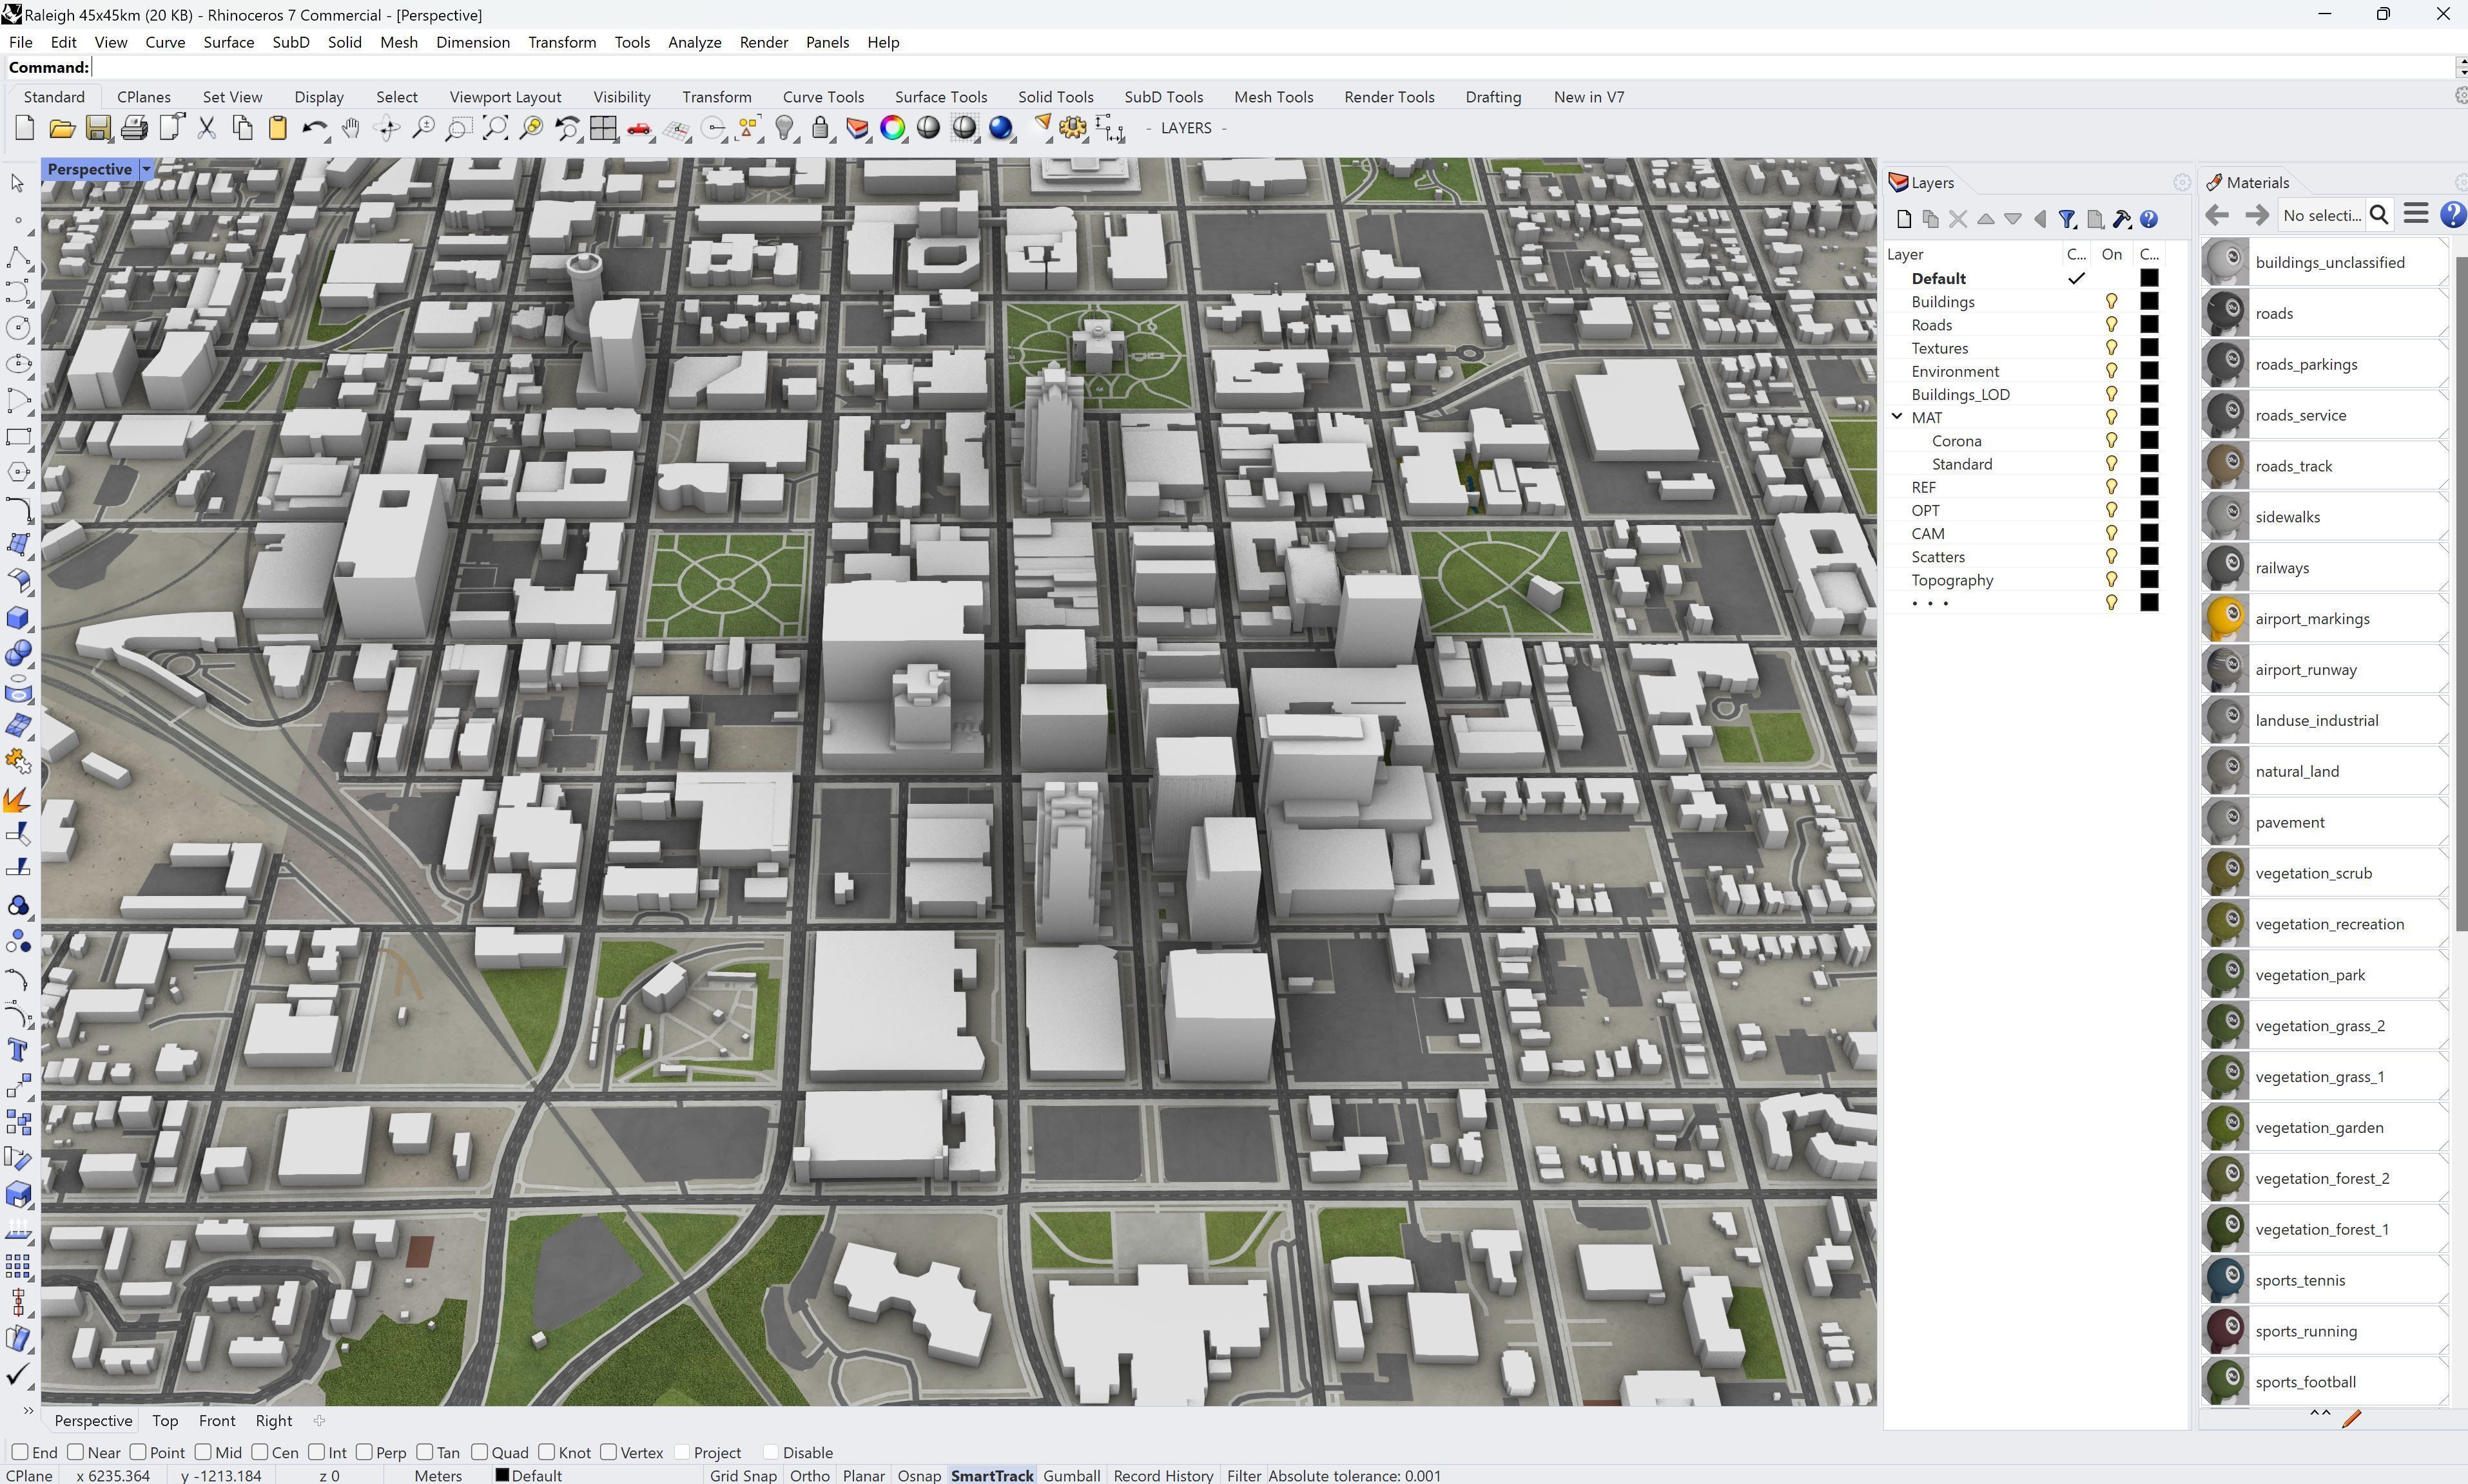Open the Perspective viewport dropdown arrow
The width and height of the screenshot is (2468, 1484).
point(146,169)
